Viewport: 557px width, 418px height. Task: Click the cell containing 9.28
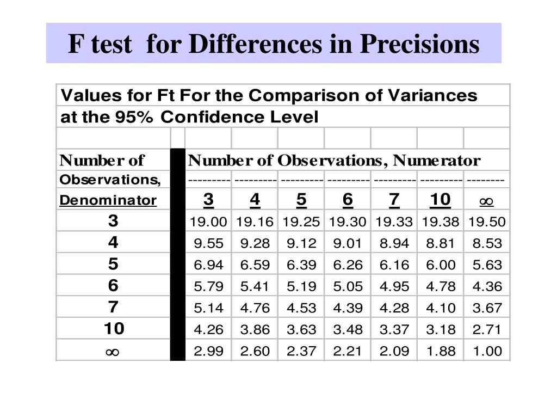255,243
